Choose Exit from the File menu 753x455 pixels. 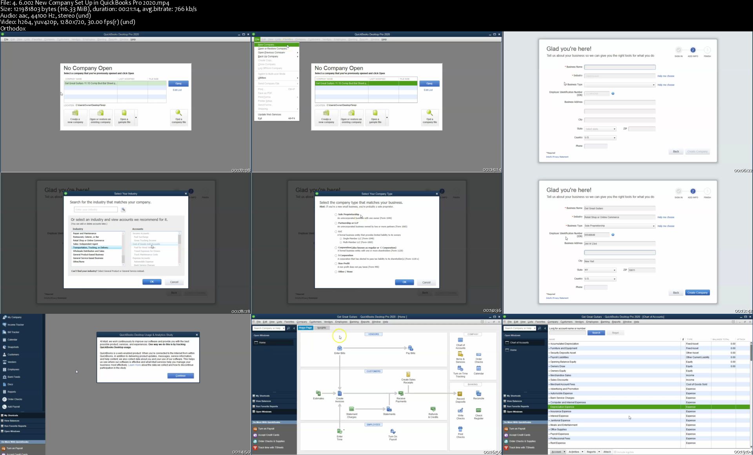pos(277,118)
